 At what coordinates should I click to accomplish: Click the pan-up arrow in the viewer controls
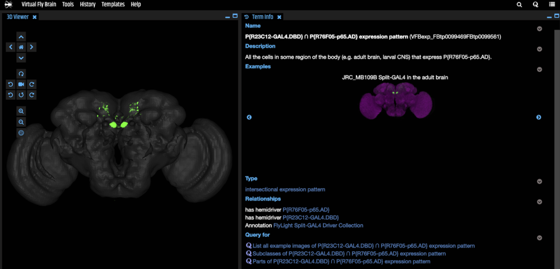pyautogui.click(x=21, y=37)
